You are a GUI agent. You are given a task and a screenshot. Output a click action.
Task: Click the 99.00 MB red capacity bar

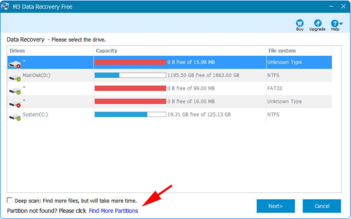coord(130,88)
